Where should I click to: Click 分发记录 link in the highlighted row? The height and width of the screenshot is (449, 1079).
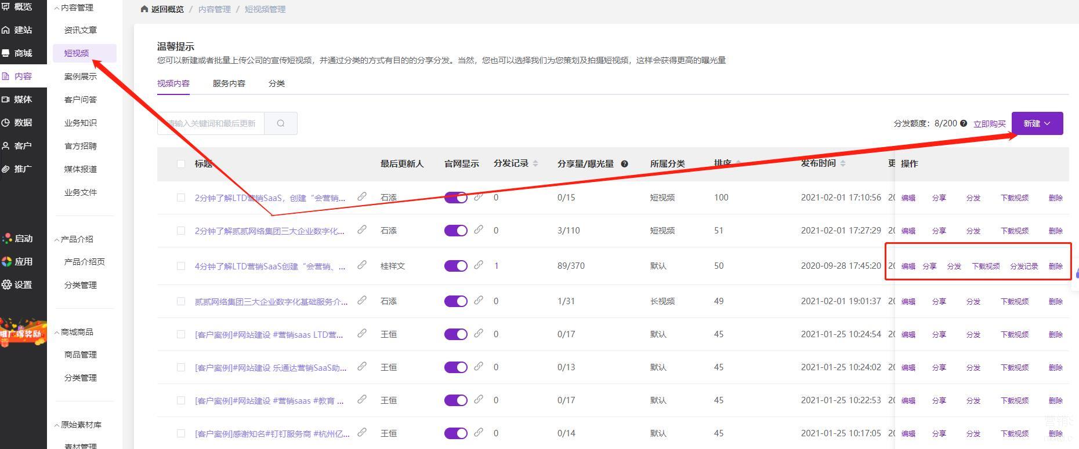1023,267
